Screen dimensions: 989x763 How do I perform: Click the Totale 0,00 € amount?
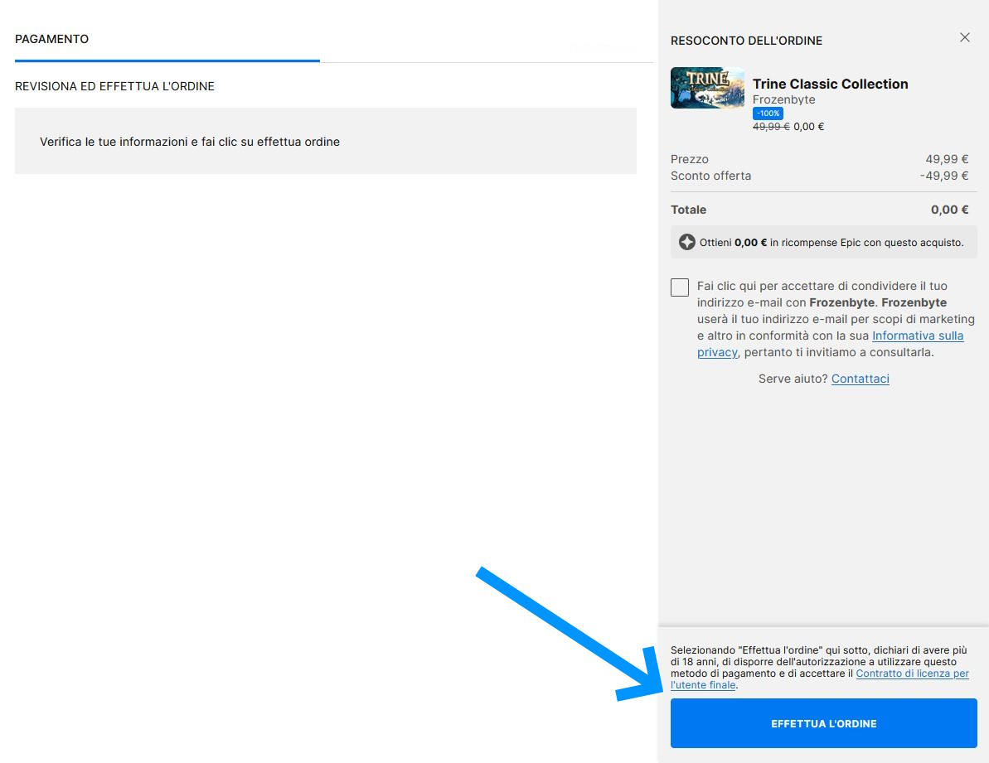tap(949, 210)
